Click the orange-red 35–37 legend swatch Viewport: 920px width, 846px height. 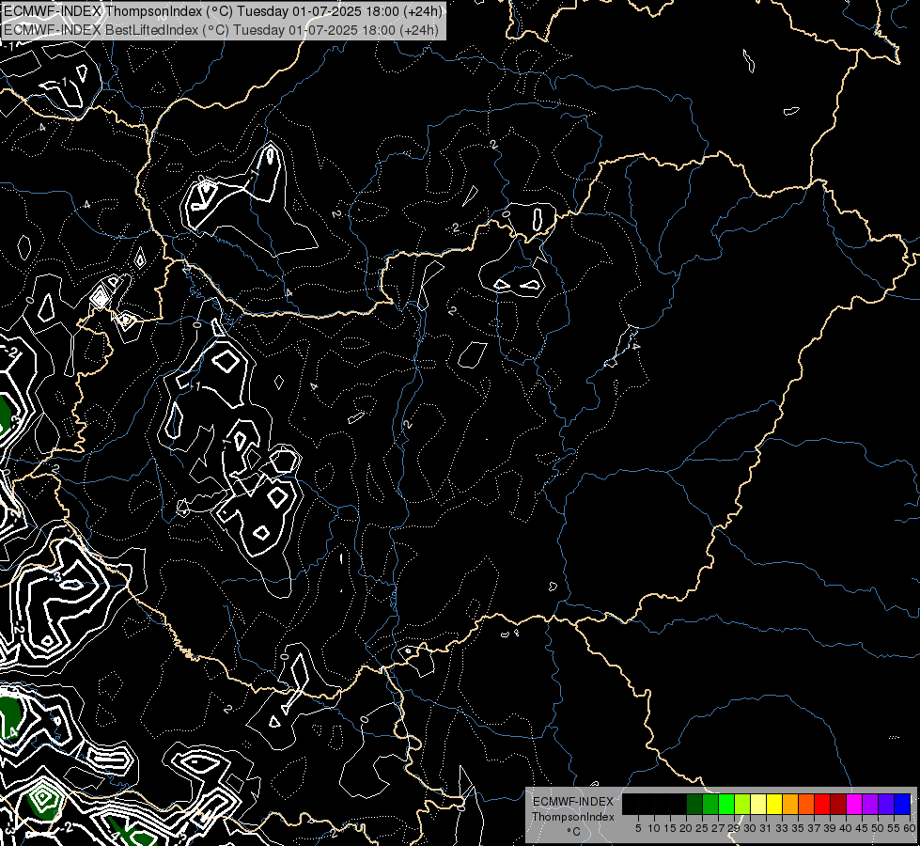806,805
